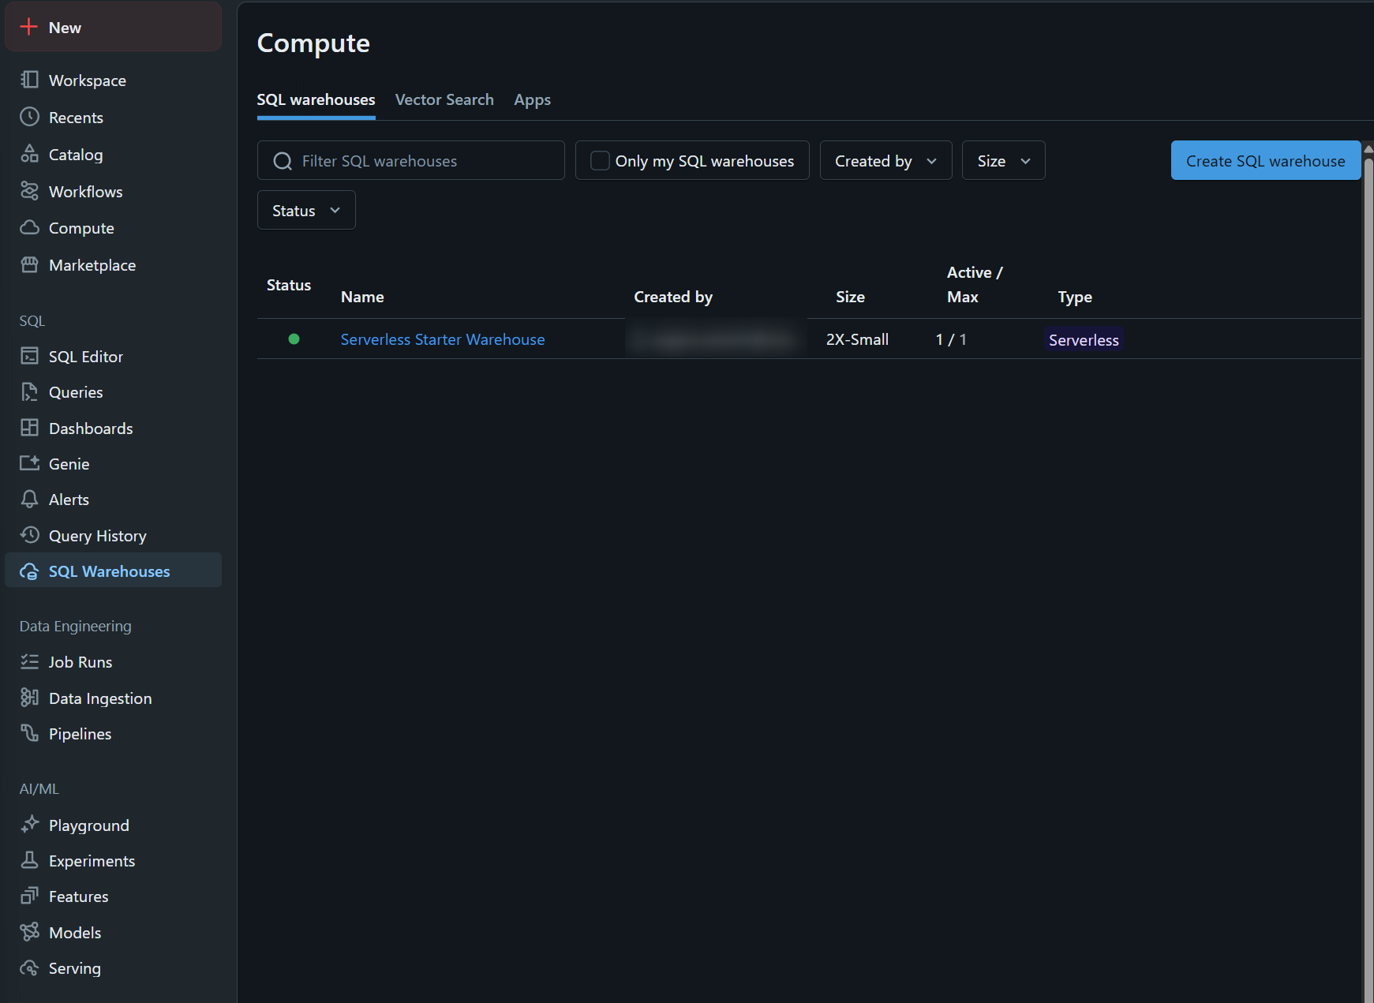Click the Data Engineering section label

click(x=76, y=626)
